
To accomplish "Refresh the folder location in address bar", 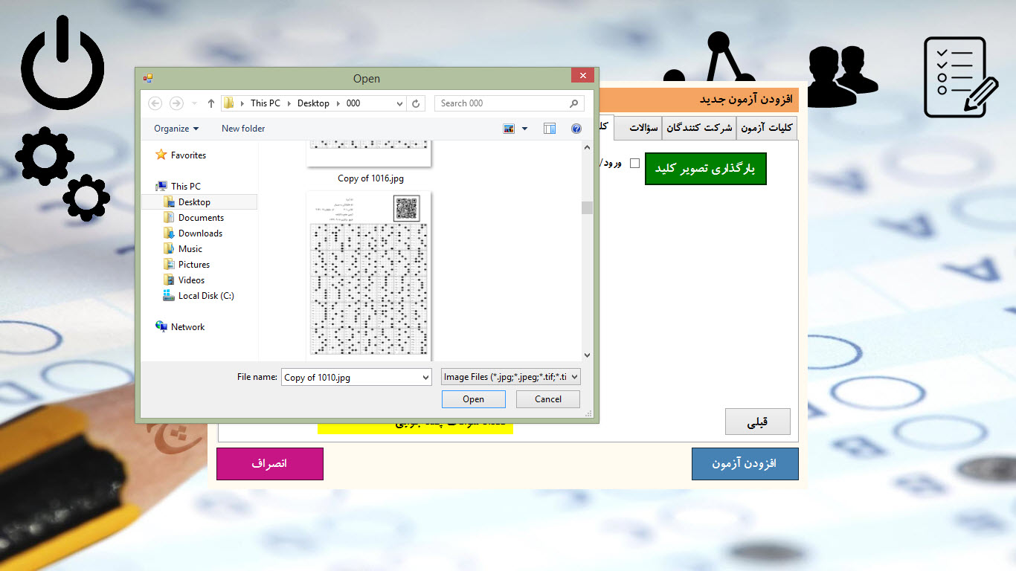I will 416,103.
